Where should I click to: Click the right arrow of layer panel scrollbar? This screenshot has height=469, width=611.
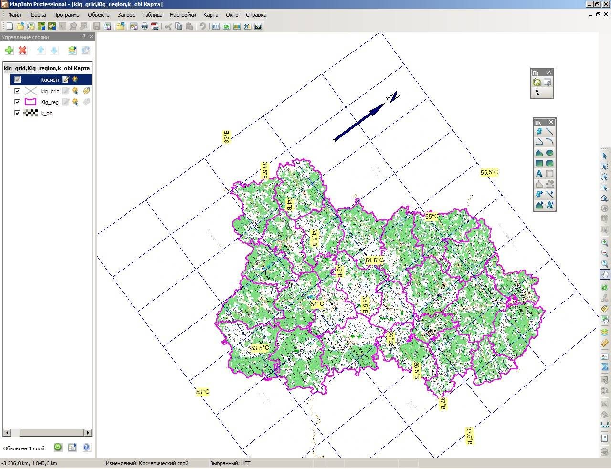coord(88,433)
